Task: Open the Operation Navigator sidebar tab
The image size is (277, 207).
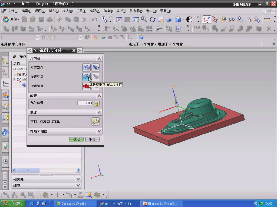Action: tap(5, 84)
